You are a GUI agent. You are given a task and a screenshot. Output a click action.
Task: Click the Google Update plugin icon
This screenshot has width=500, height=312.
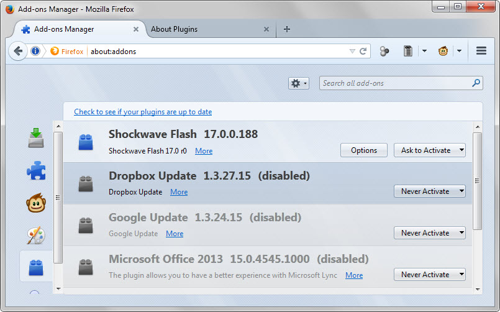[x=86, y=225]
